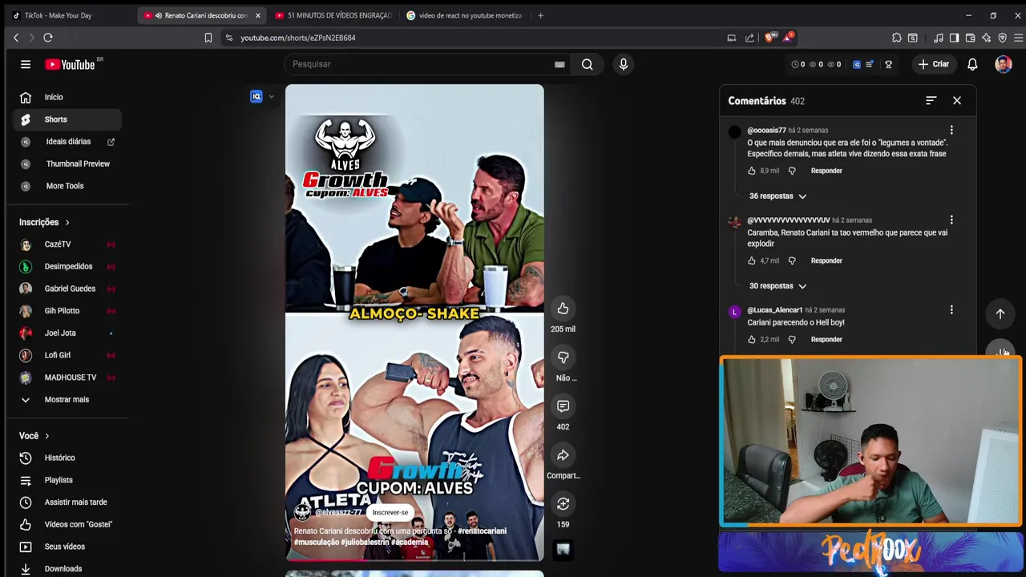The height and width of the screenshot is (577, 1026).
Task: Select Início in the sidebar
Action: click(x=67, y=97)
